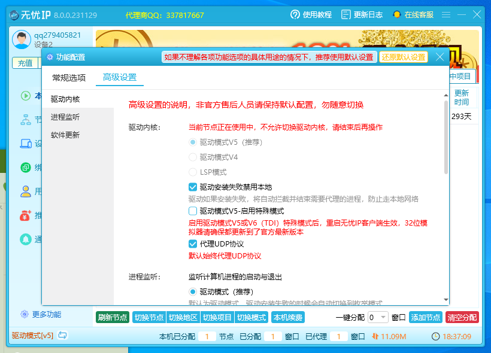Toggle 代理UDP协议 checkbox
Image resolution: width=491 pixels, height=353 pixels.
[x=193, y=244]
